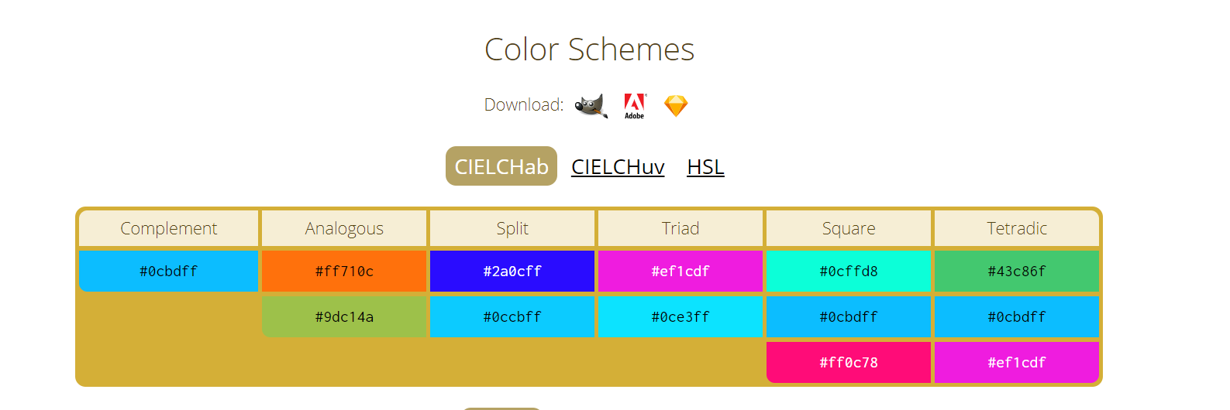This screenshot has height=410, width=1230.
Task: Switch to the CIELCHuv tab
Action: coord(618,166)
